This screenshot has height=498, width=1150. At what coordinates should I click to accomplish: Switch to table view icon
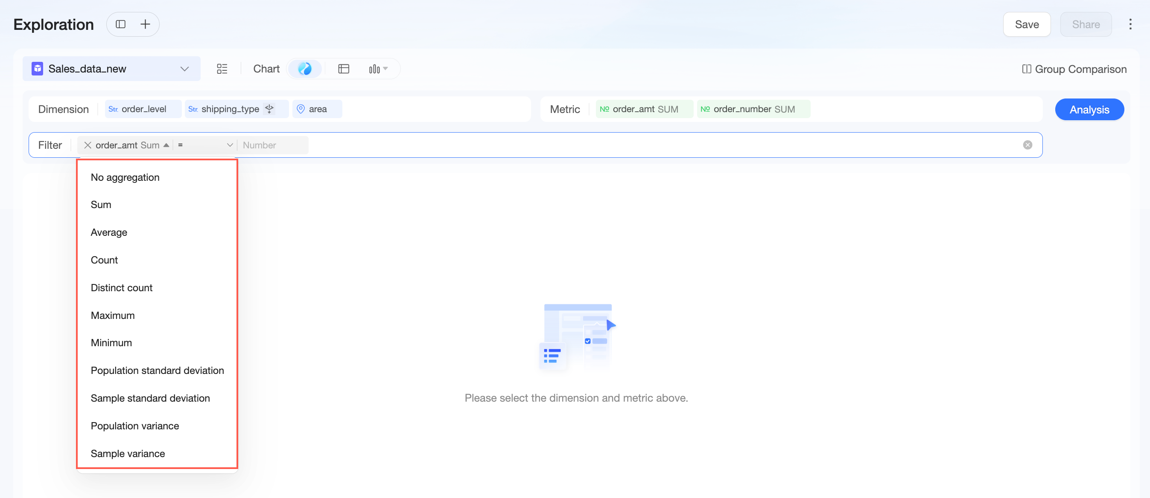click(343, 69)
